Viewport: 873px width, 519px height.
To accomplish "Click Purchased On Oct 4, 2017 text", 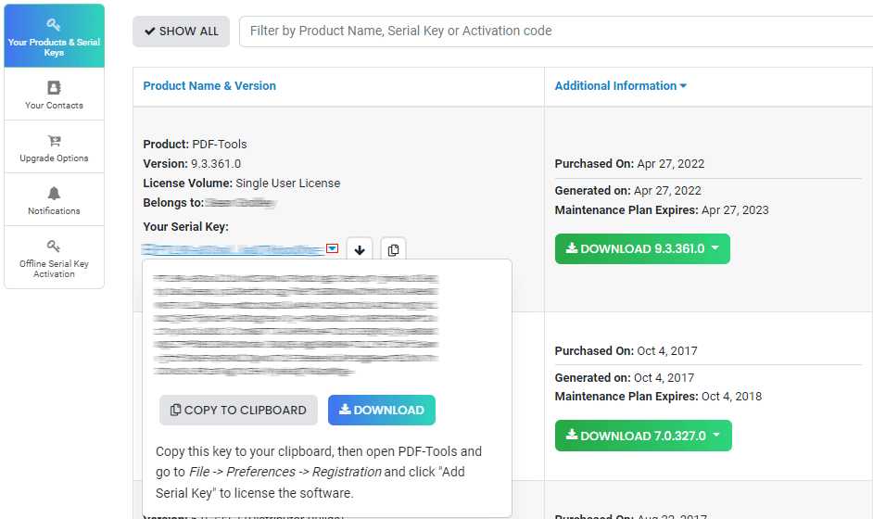I will click(626, 351).
